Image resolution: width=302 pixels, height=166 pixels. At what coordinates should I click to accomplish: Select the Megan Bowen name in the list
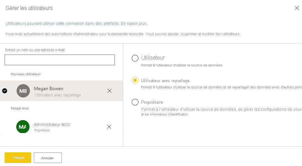(x=48, y=88)
